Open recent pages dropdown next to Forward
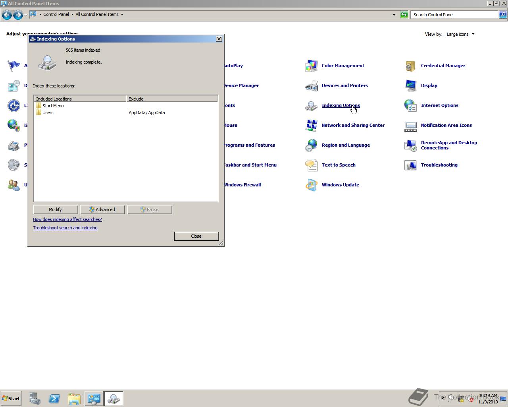This screenshot has width=508, height=407. 25,15
